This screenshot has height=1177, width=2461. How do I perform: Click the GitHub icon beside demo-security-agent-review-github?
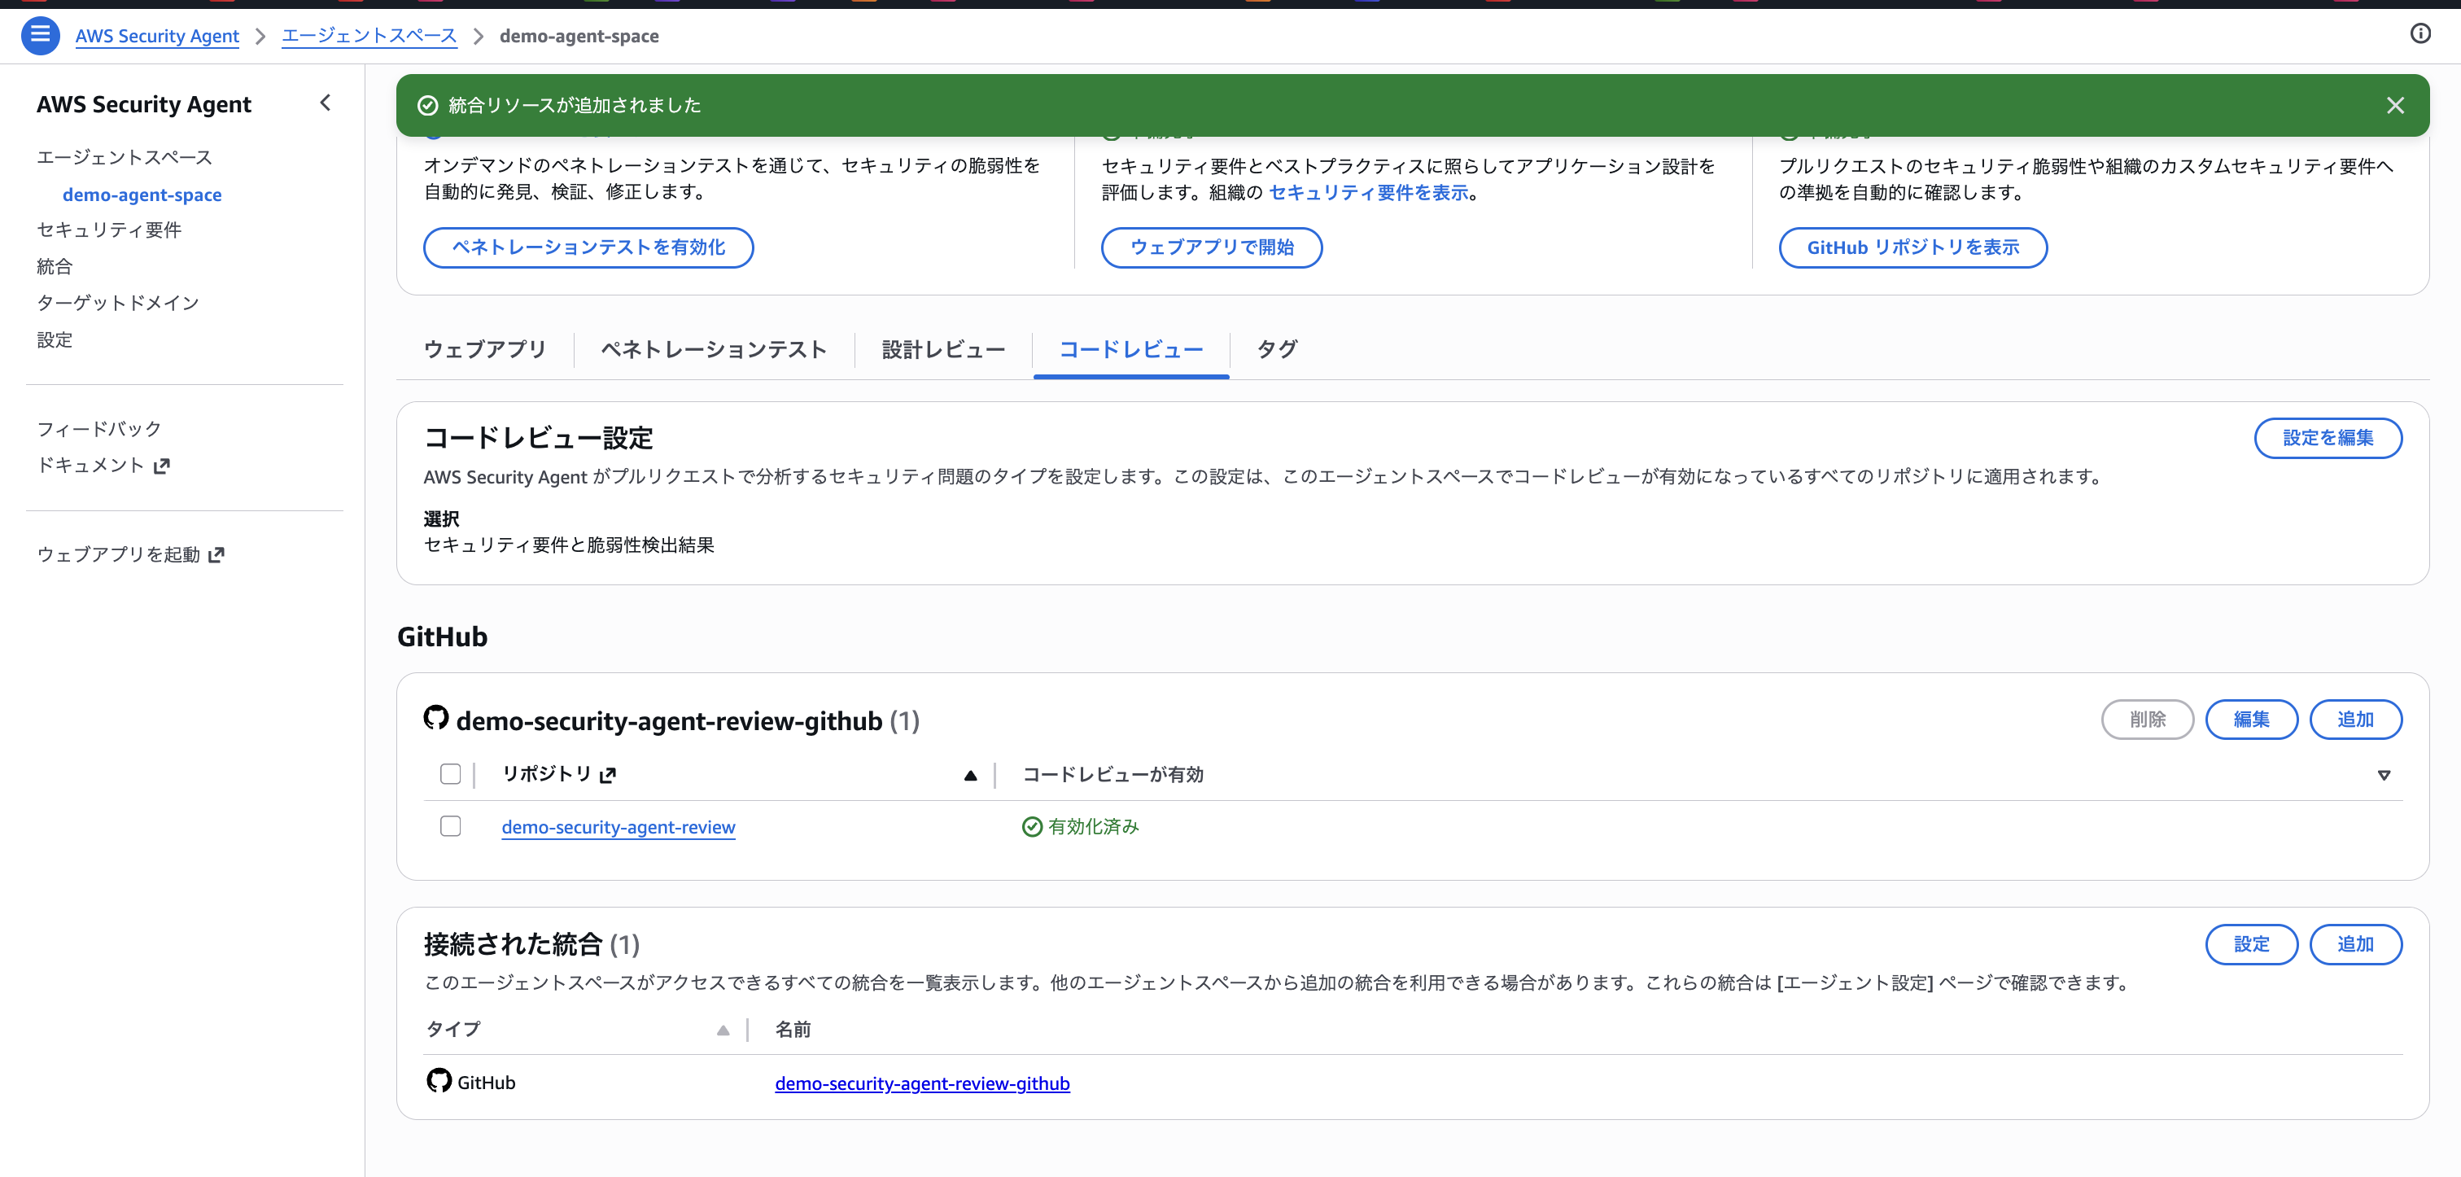coord(435,719)
